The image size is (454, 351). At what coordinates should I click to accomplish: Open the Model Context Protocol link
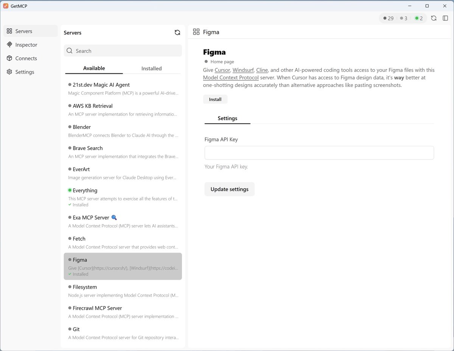pos(231,77)
